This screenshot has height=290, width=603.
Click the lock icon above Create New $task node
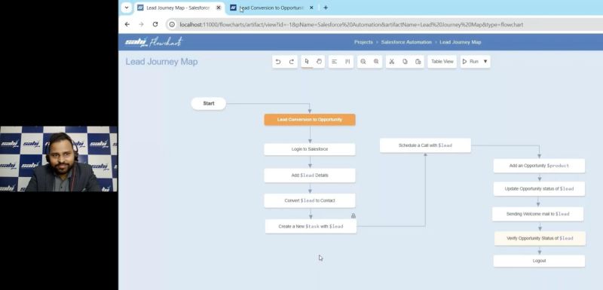[353, 216]
